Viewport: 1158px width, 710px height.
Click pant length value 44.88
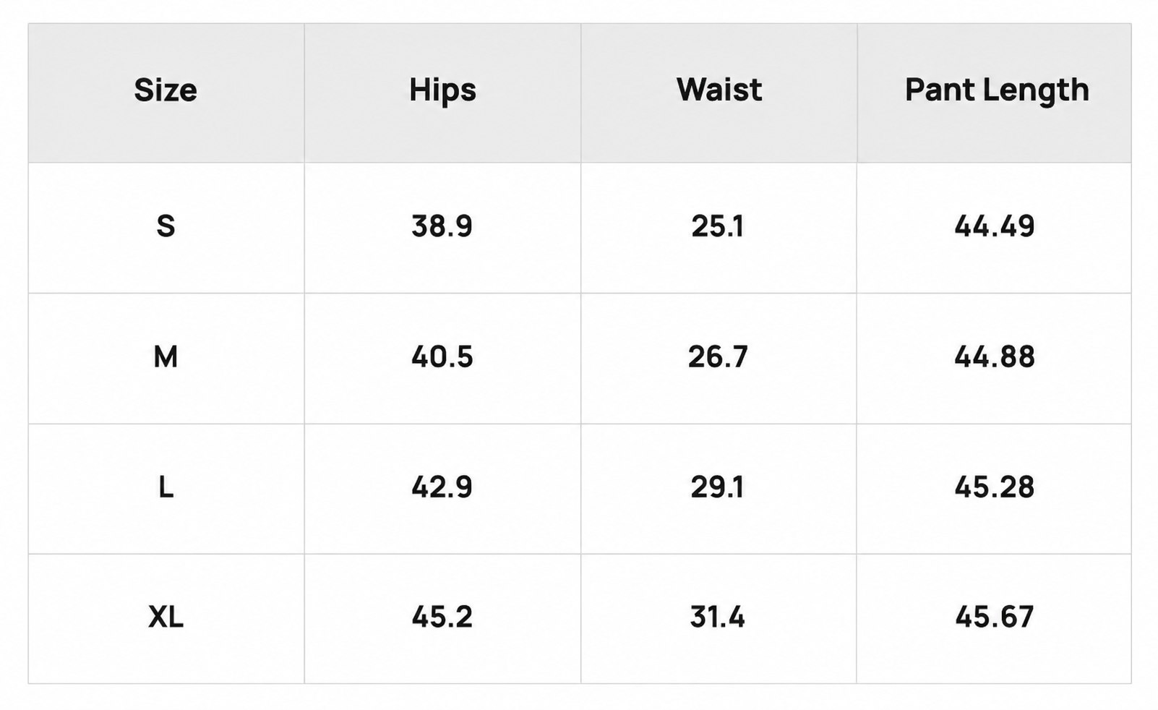point(995,357)
